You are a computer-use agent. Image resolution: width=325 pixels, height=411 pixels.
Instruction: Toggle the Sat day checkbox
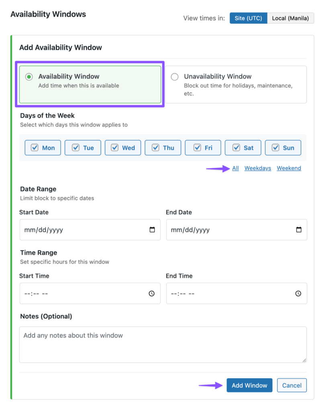click(236, 147)
